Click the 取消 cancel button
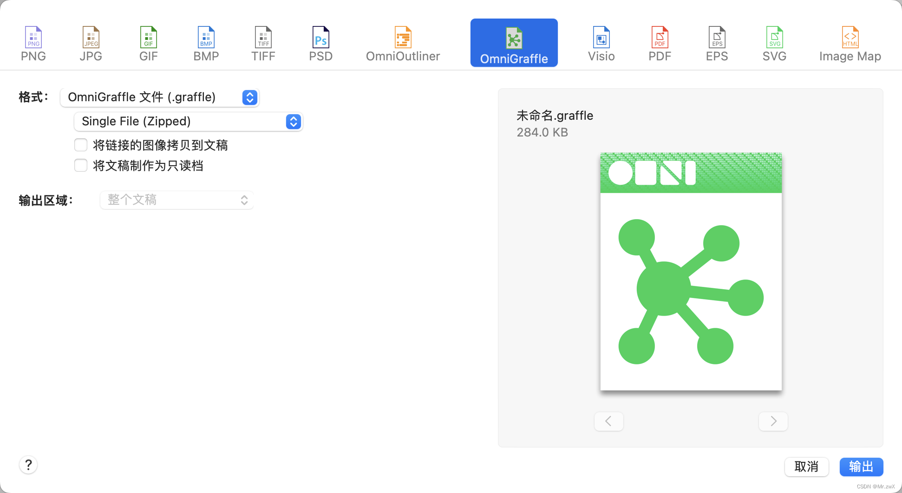The height and width of the screenshot is (493, 902). tap(807, 467)
